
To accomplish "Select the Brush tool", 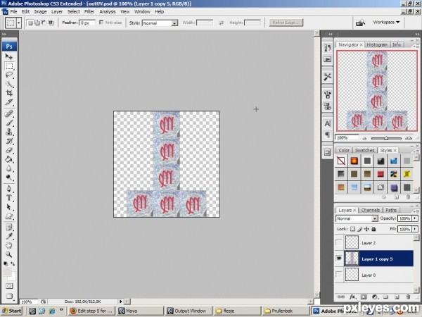I will 9,123.
